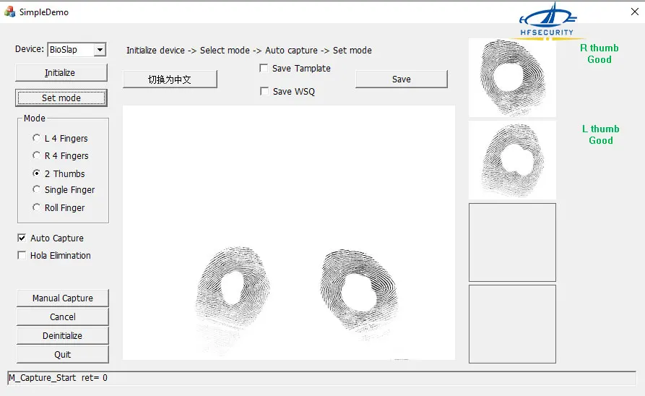Select the L 4 Fingers mode

(60, 138)
